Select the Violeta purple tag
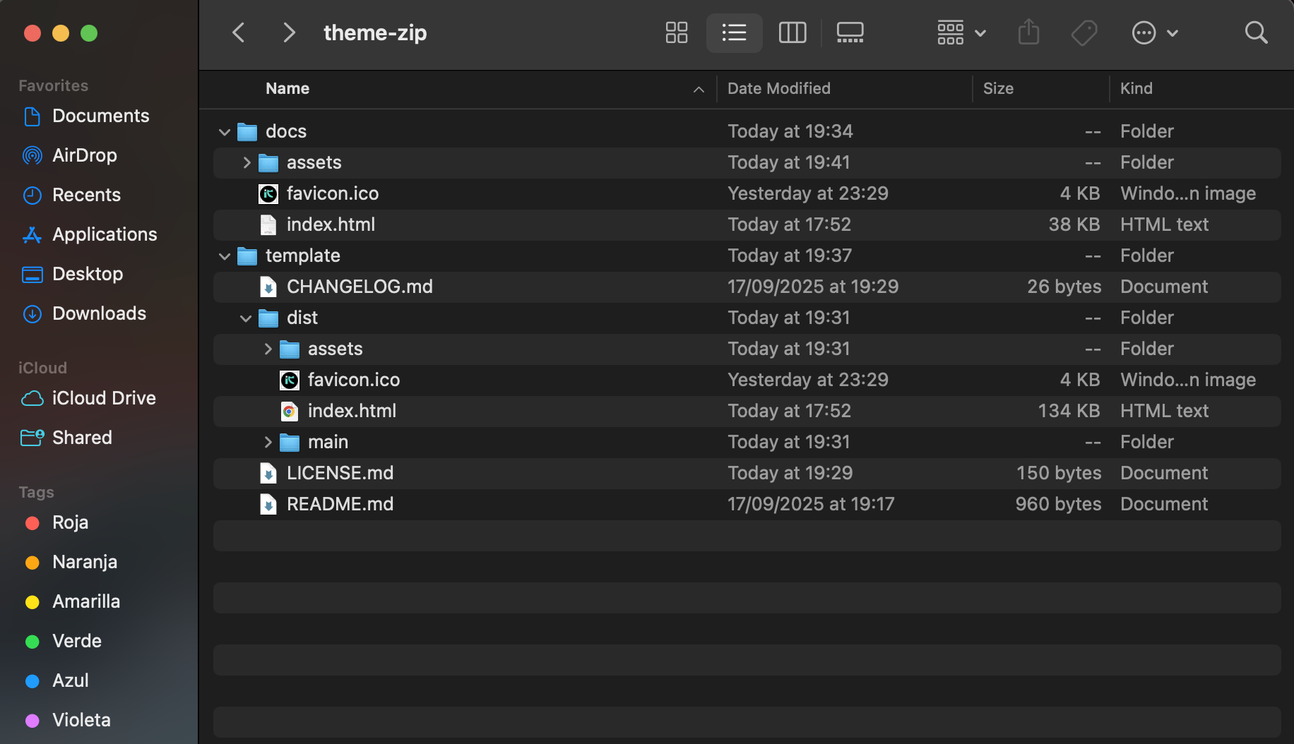This screenshot has height=744, width=1294. tap(69, 720)
